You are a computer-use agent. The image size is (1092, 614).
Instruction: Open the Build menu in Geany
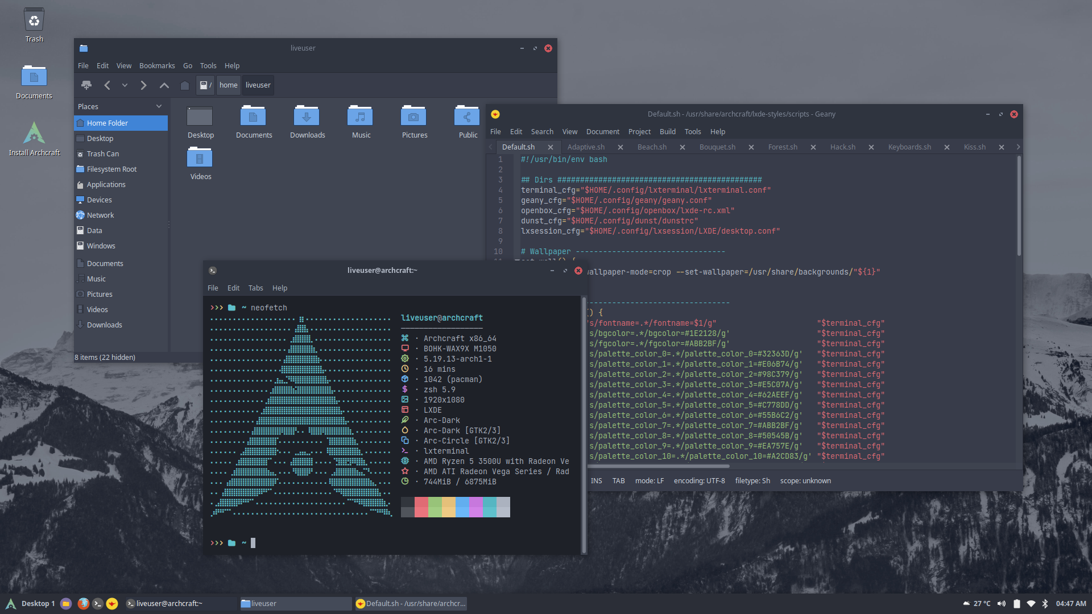[667, 132]
